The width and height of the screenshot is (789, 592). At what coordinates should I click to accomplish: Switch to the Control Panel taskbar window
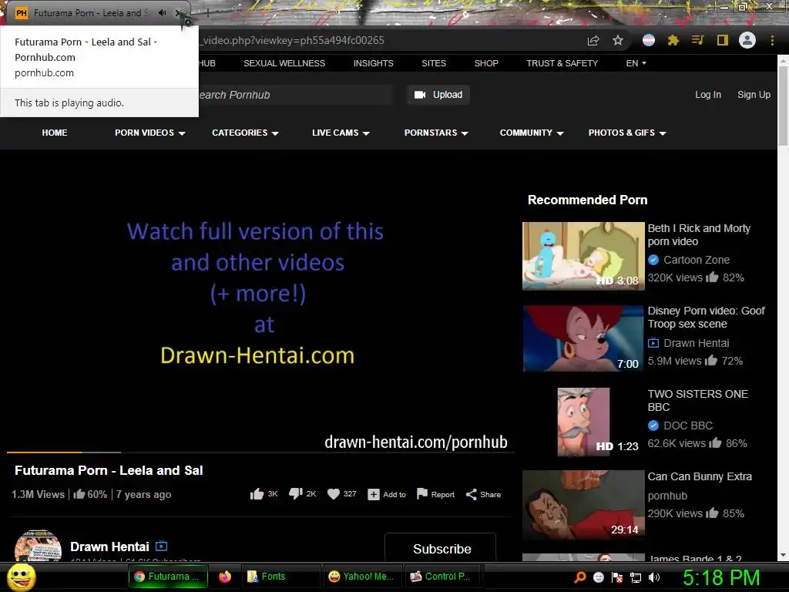443,577
